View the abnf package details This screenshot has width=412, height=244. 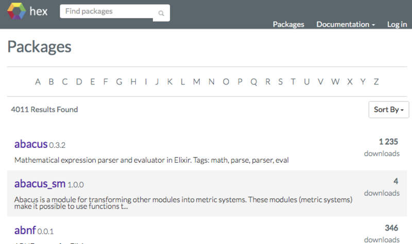tap(24, 230)
